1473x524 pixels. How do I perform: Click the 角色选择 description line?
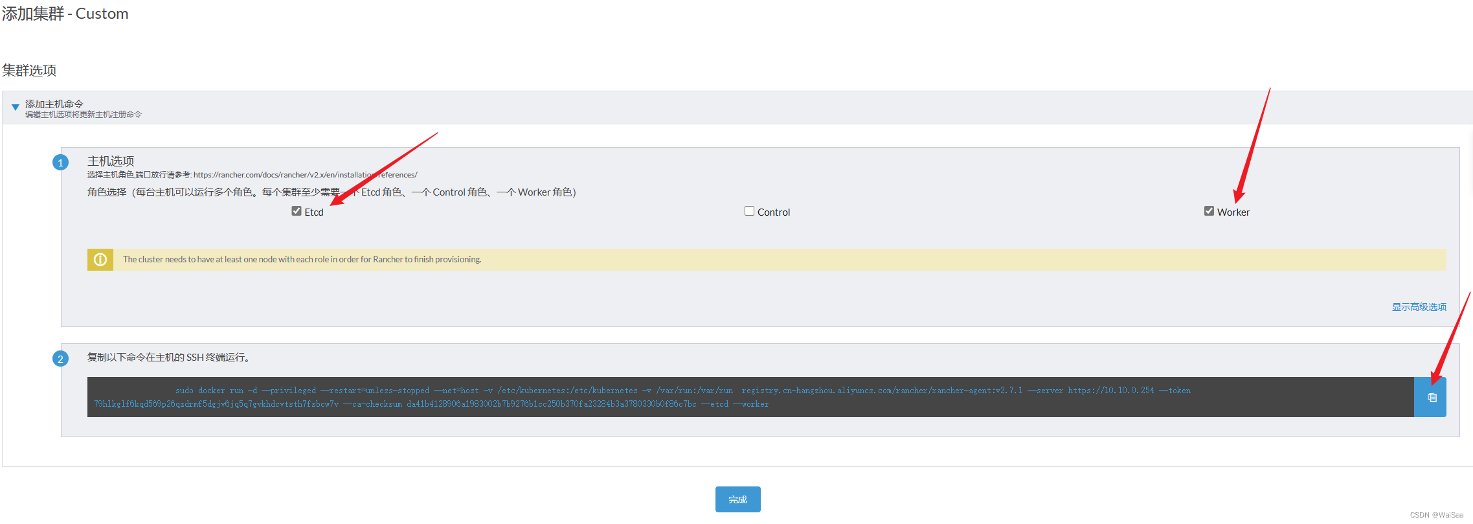click(332, 192)
